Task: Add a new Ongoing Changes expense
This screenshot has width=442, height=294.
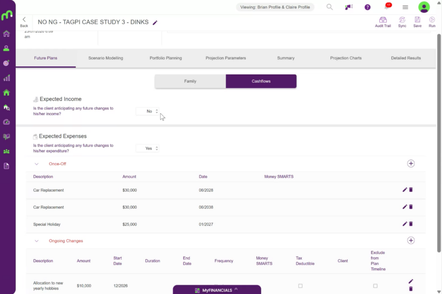Action: tap(411, 241)
